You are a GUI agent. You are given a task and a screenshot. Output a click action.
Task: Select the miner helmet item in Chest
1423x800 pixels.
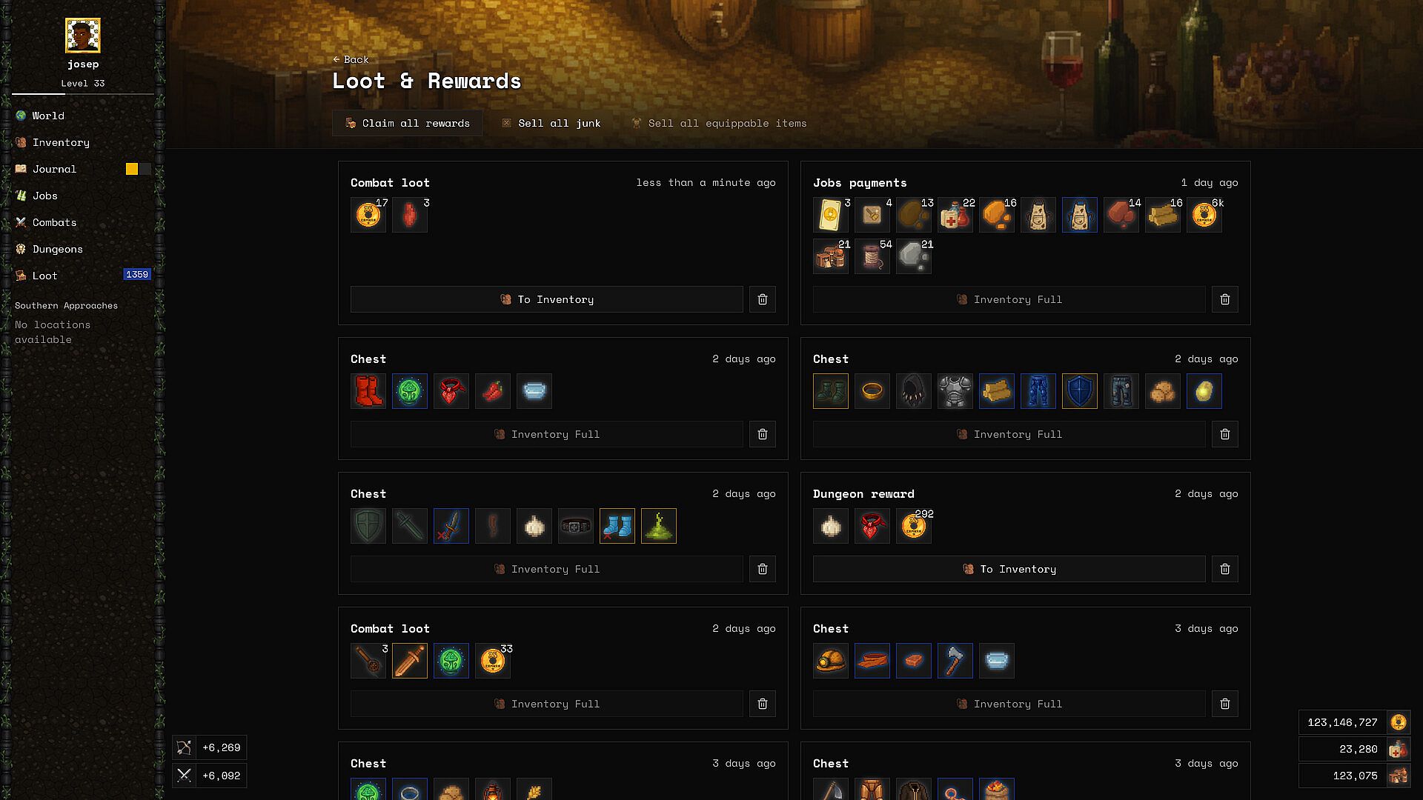(831, 661)
